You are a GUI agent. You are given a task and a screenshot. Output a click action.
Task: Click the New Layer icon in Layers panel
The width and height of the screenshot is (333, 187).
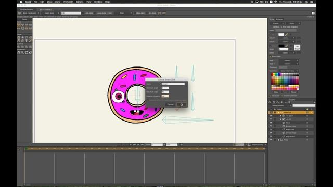click(x=270, y=102)
